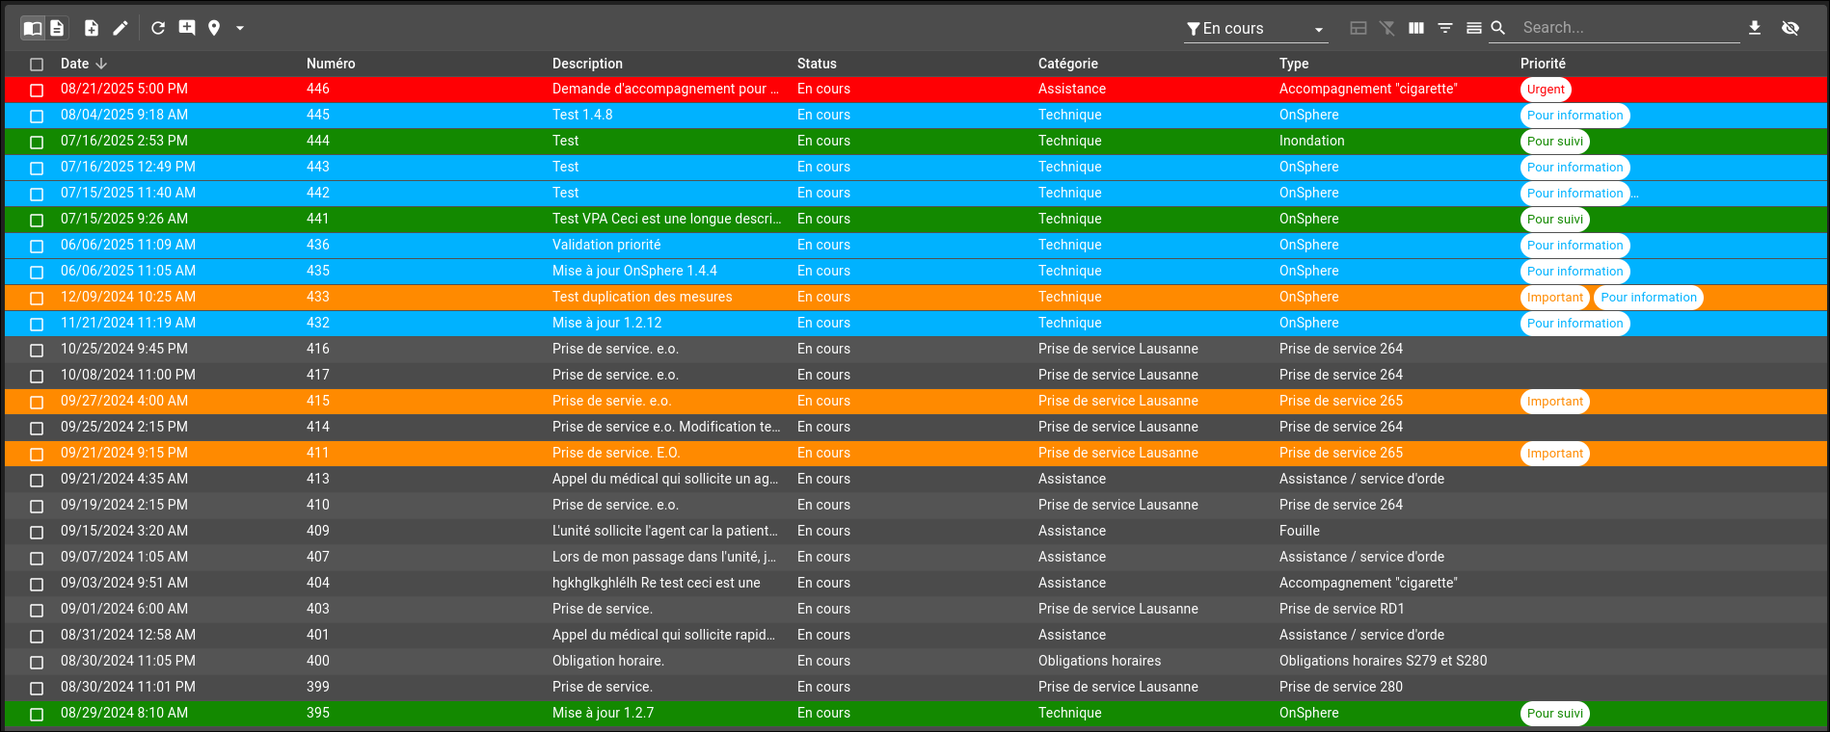Click the grayed table layout icon
Image resolution: width=1830 pixels, height=732 pixels.
pos(1359,28)
